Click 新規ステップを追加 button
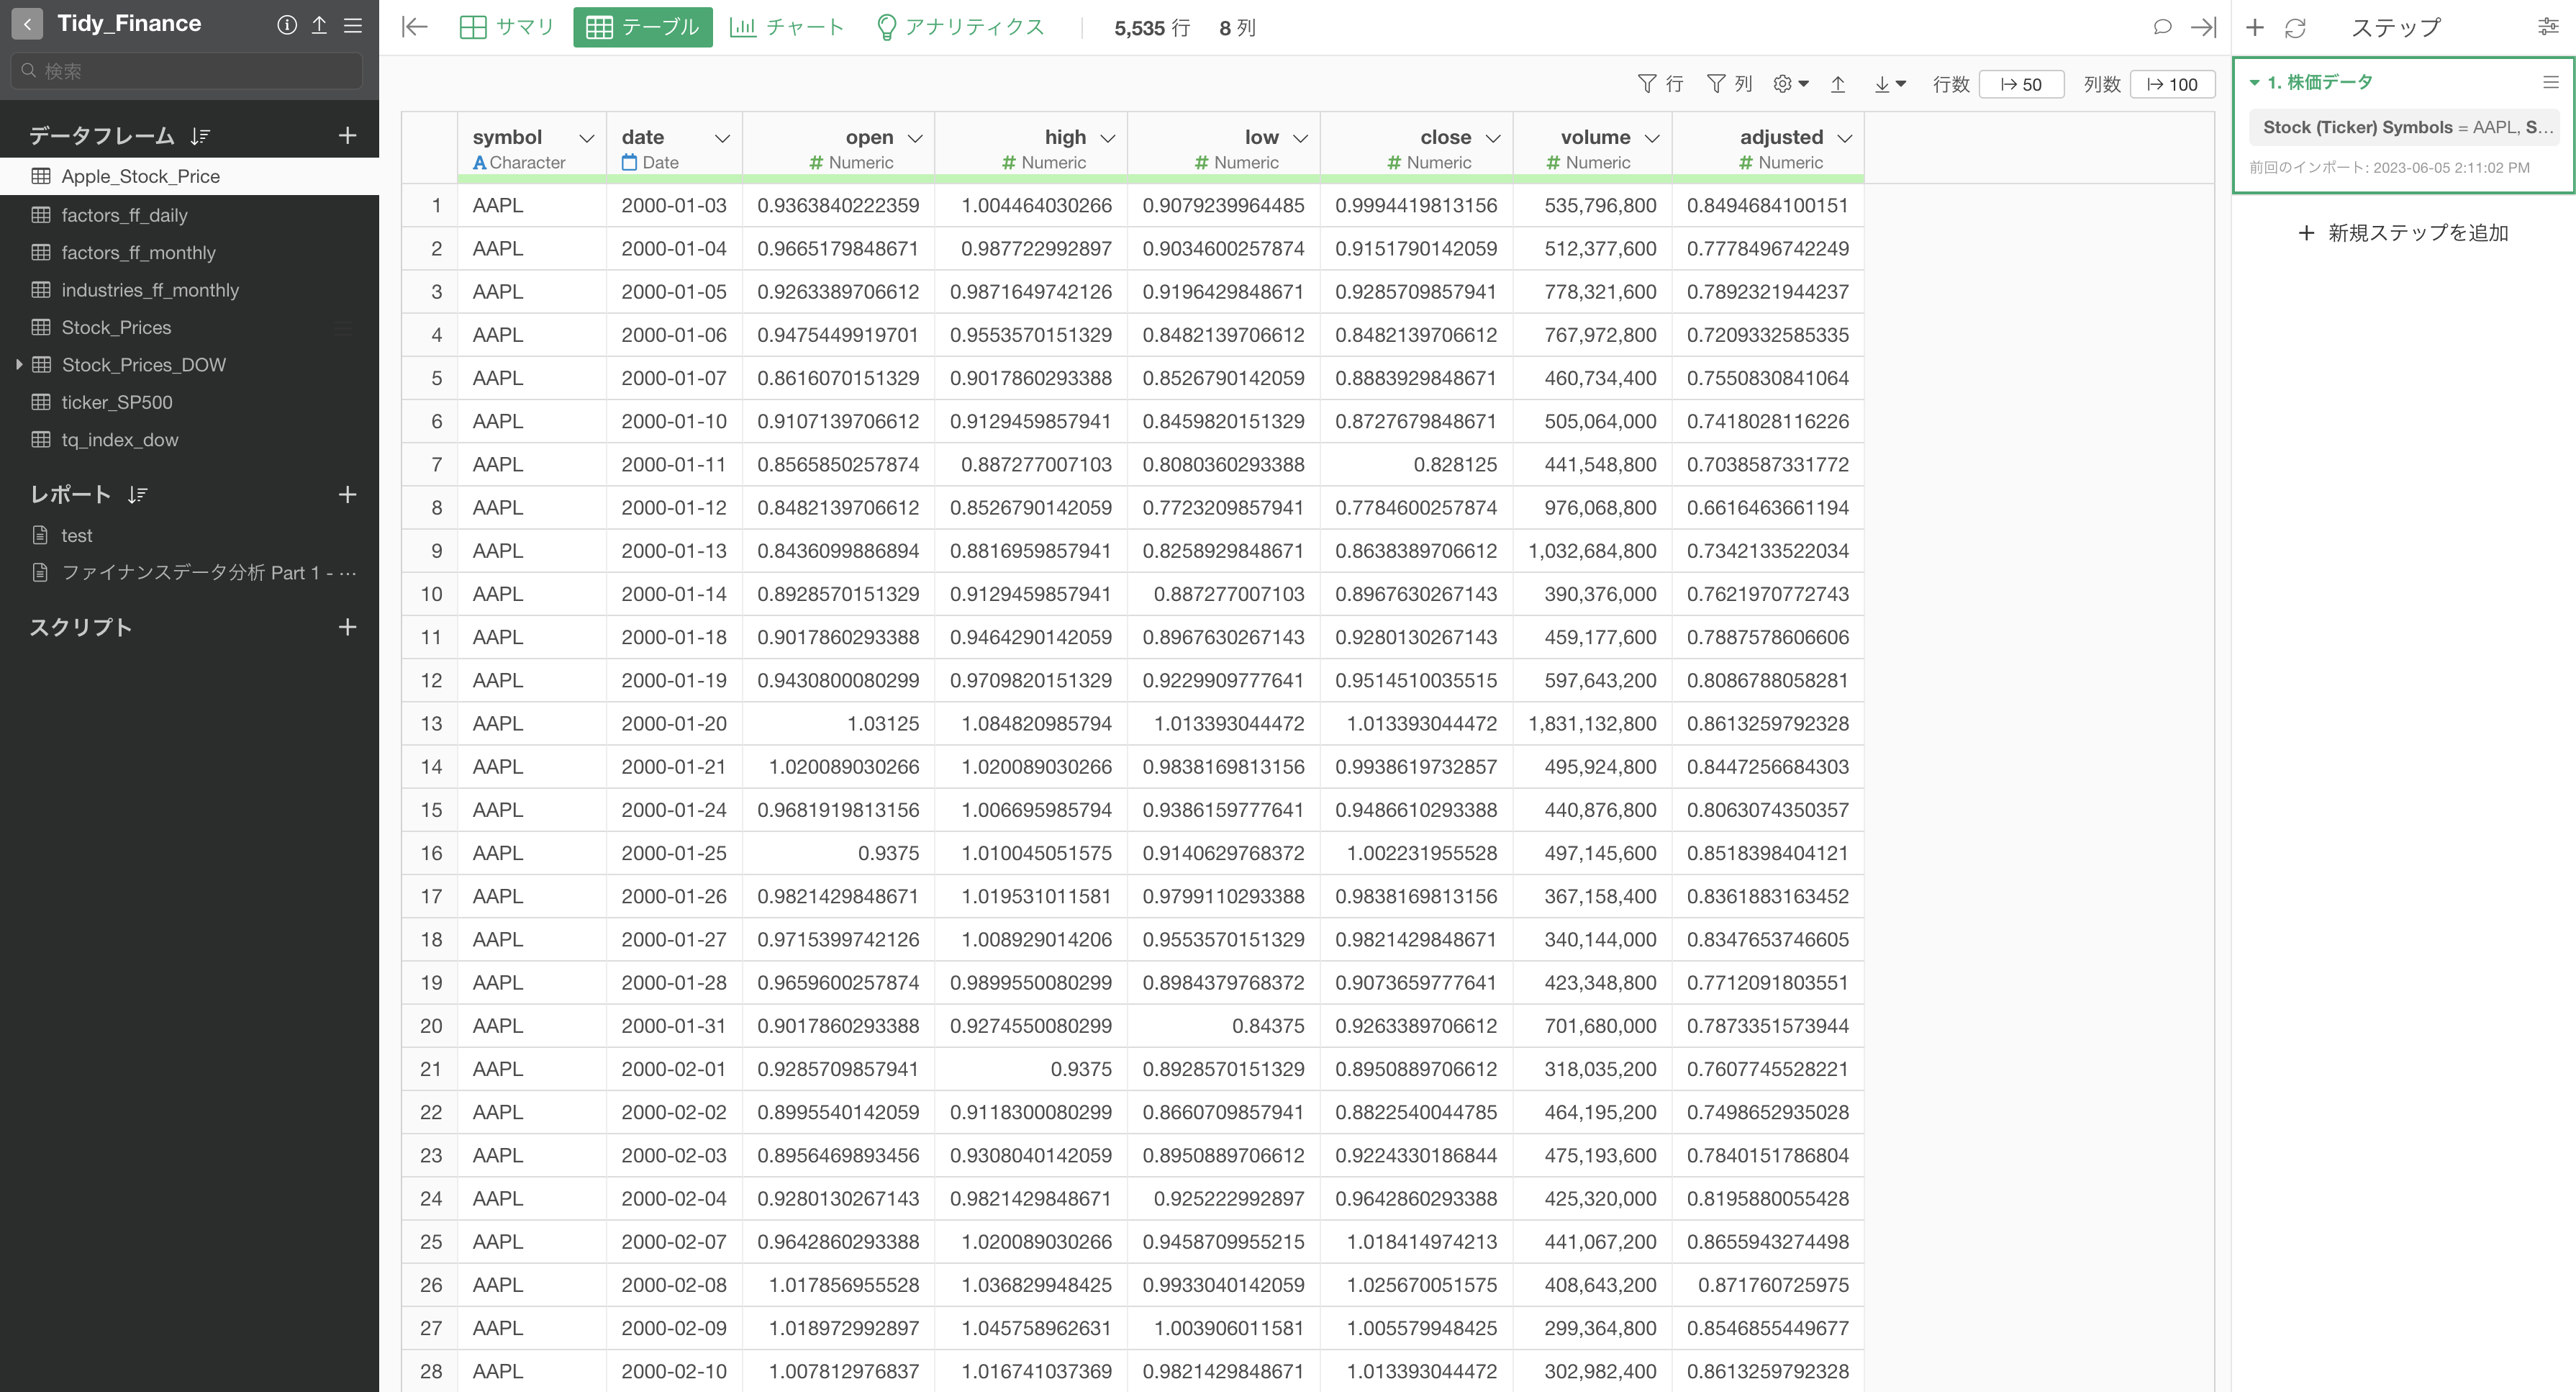The width and height of the screenshot is (2576, 1392). (2403, 233)
